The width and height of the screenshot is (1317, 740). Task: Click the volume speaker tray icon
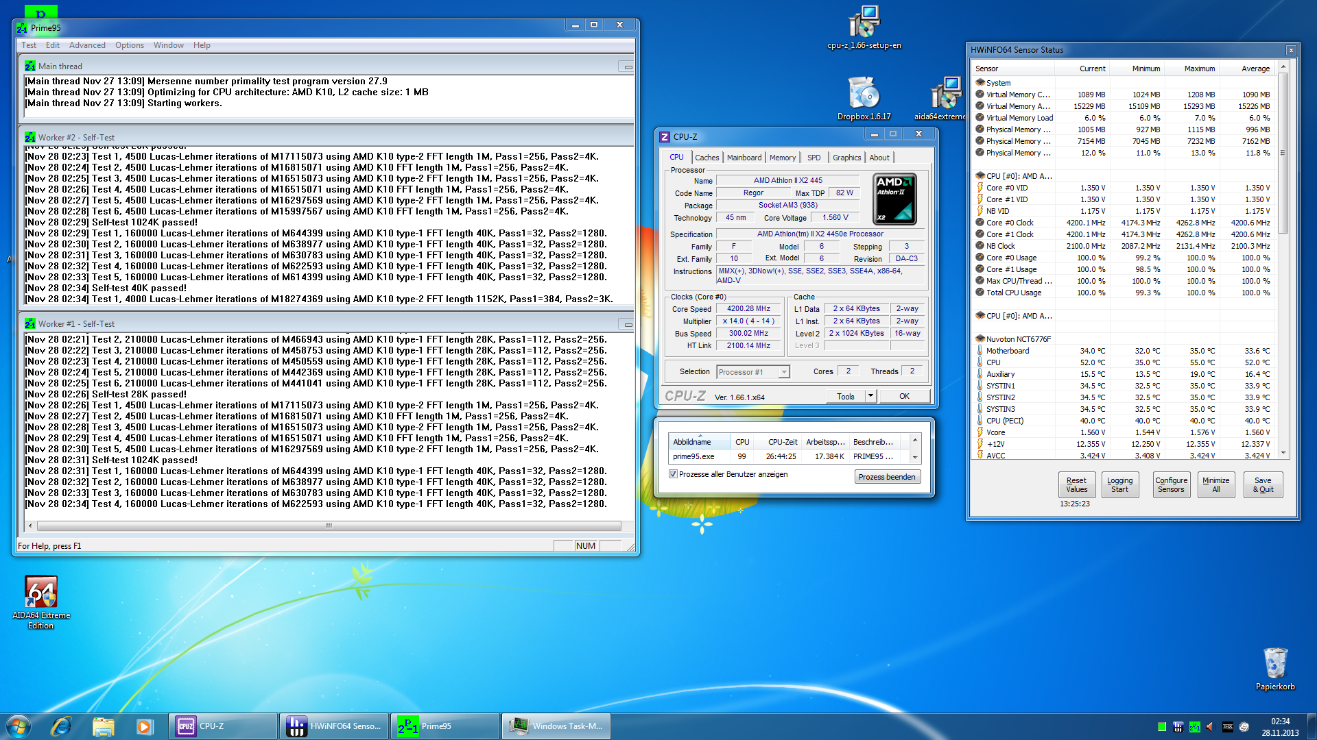tap(1211, 727)
